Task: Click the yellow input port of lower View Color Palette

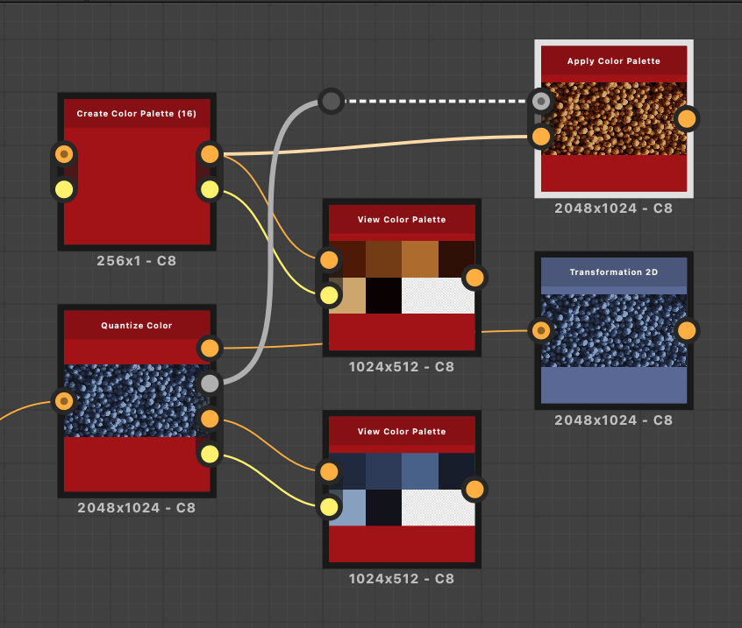Action: (329, 507)
